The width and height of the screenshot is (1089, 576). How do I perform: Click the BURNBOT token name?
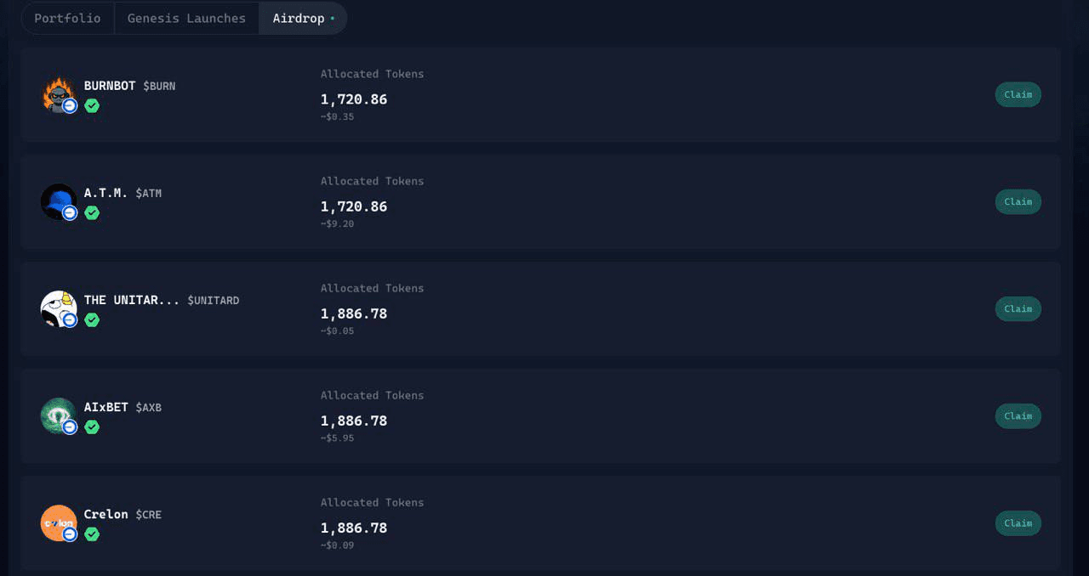(110, 86)
